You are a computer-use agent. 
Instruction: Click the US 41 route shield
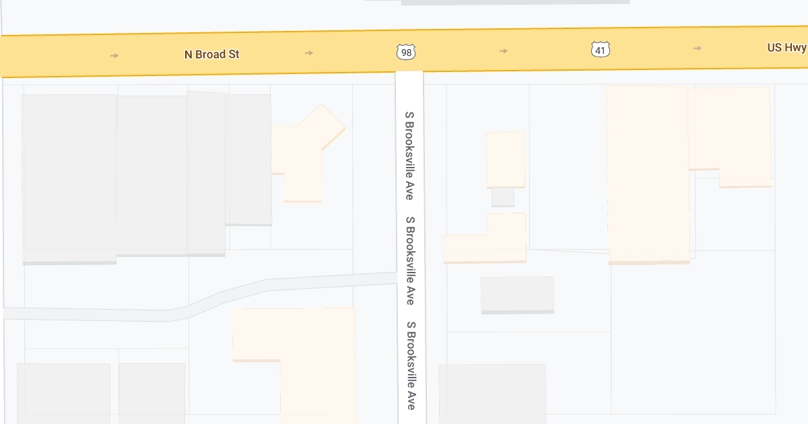[x=601, y=49]
